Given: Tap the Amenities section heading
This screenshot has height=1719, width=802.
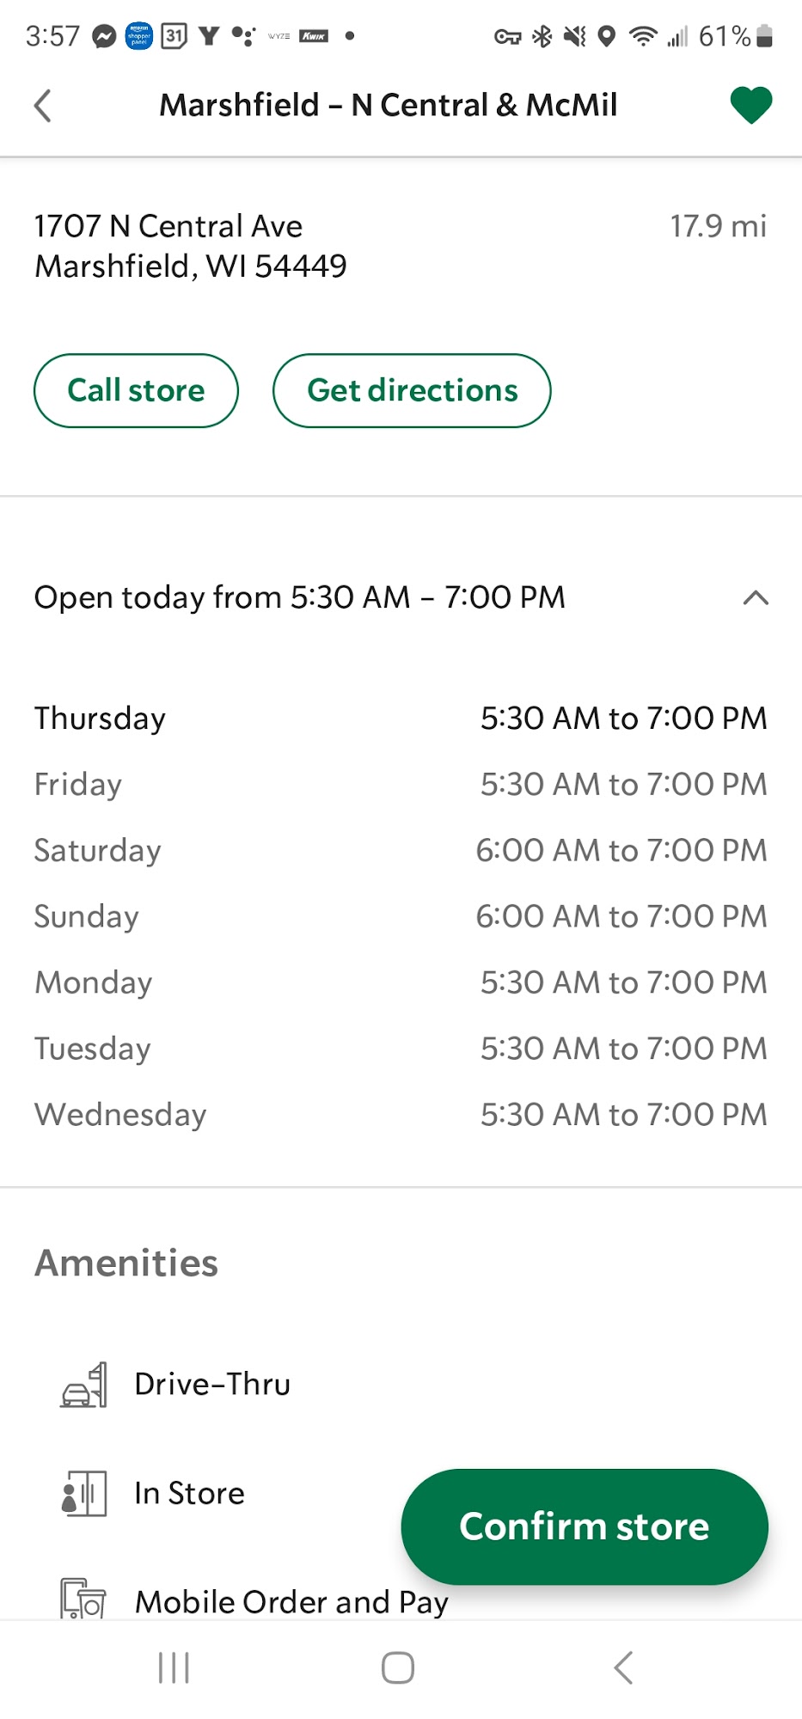Looking at the screenshot, I should (126, 1263).
